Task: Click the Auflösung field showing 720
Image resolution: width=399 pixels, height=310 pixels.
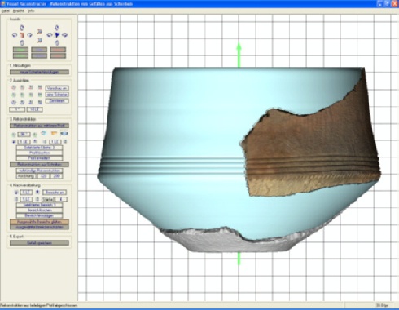Action: (43, 176)
